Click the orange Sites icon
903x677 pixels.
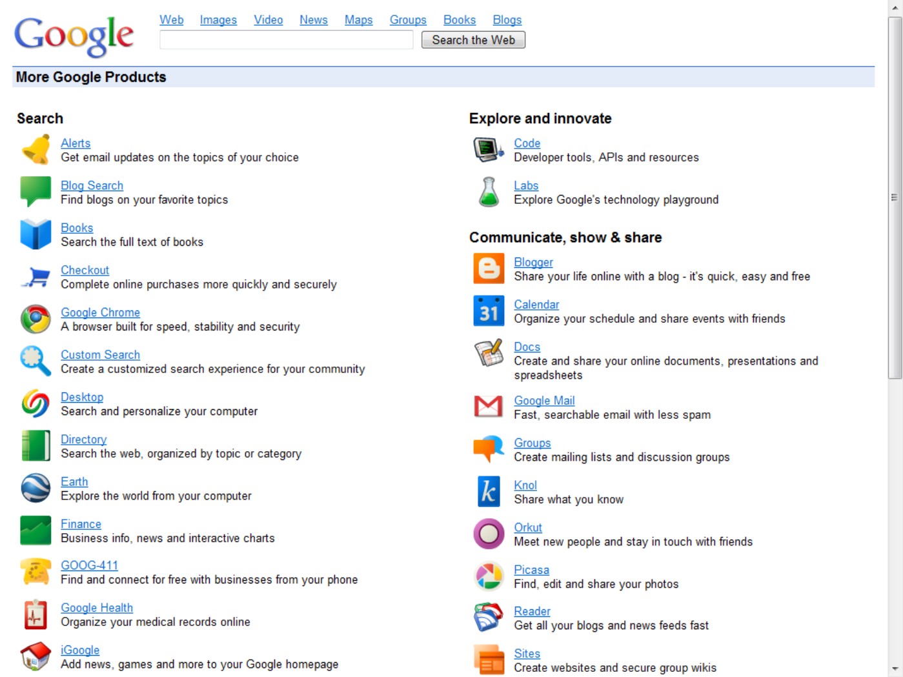[x=489, y=660]
